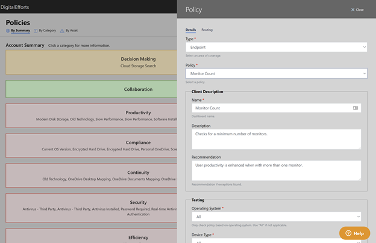Click the question mark icon in Help

pos(348,233)
